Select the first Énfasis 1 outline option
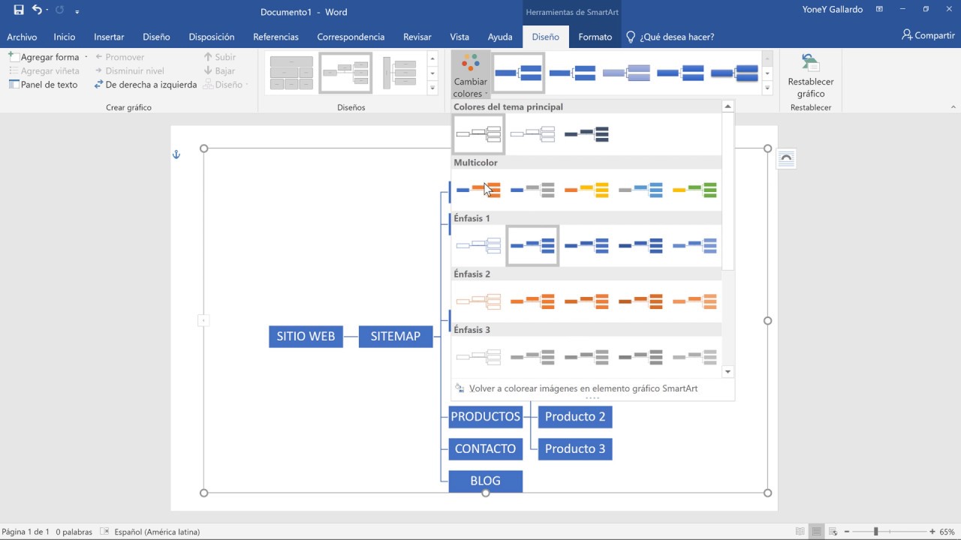Image resolution: width=961 pixels, height=540 pixels. (479, 245)
